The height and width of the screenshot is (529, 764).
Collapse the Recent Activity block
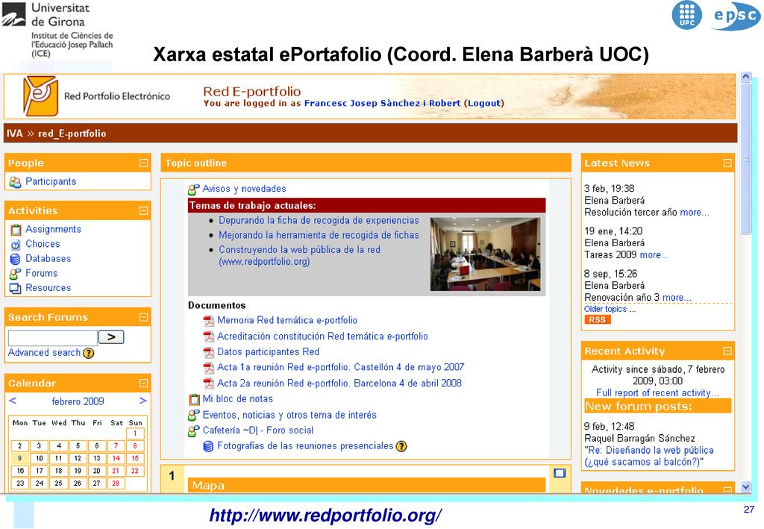(727, 351)
